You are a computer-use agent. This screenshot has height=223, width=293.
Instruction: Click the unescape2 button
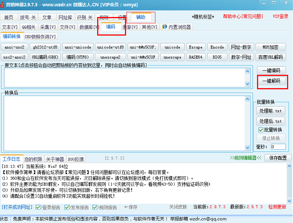pos(111,57)
